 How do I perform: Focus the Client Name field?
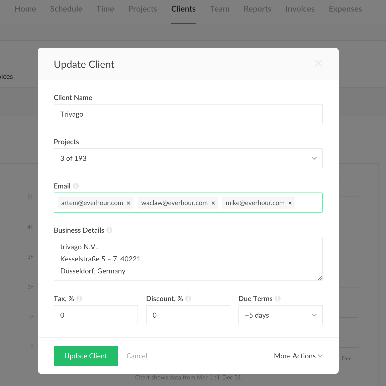coord(188,114)
